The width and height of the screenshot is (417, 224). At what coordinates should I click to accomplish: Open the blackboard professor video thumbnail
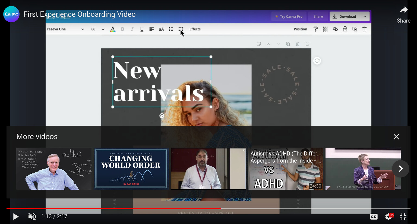tap(54, 169)
